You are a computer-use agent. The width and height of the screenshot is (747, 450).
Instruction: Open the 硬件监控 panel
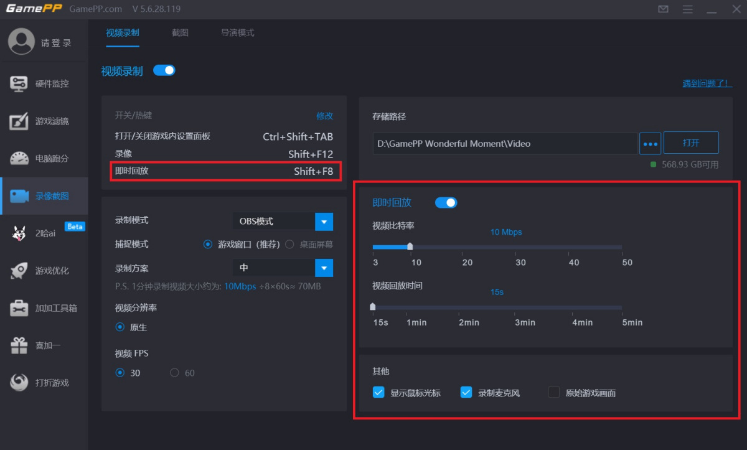coord(44,83)
